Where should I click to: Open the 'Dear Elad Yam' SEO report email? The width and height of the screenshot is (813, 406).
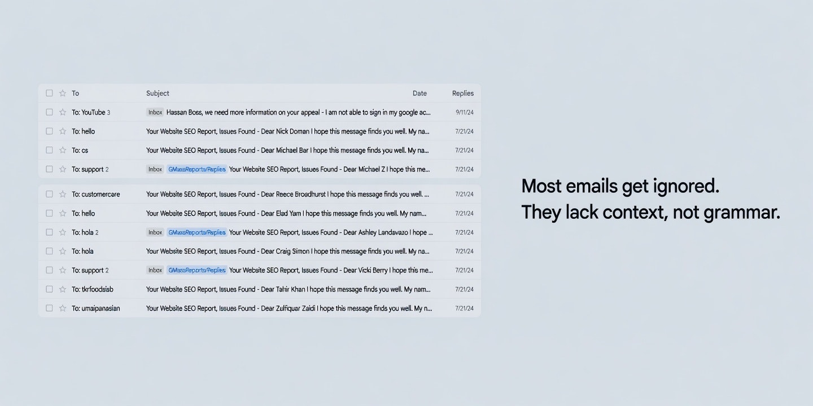coord(286,213)
